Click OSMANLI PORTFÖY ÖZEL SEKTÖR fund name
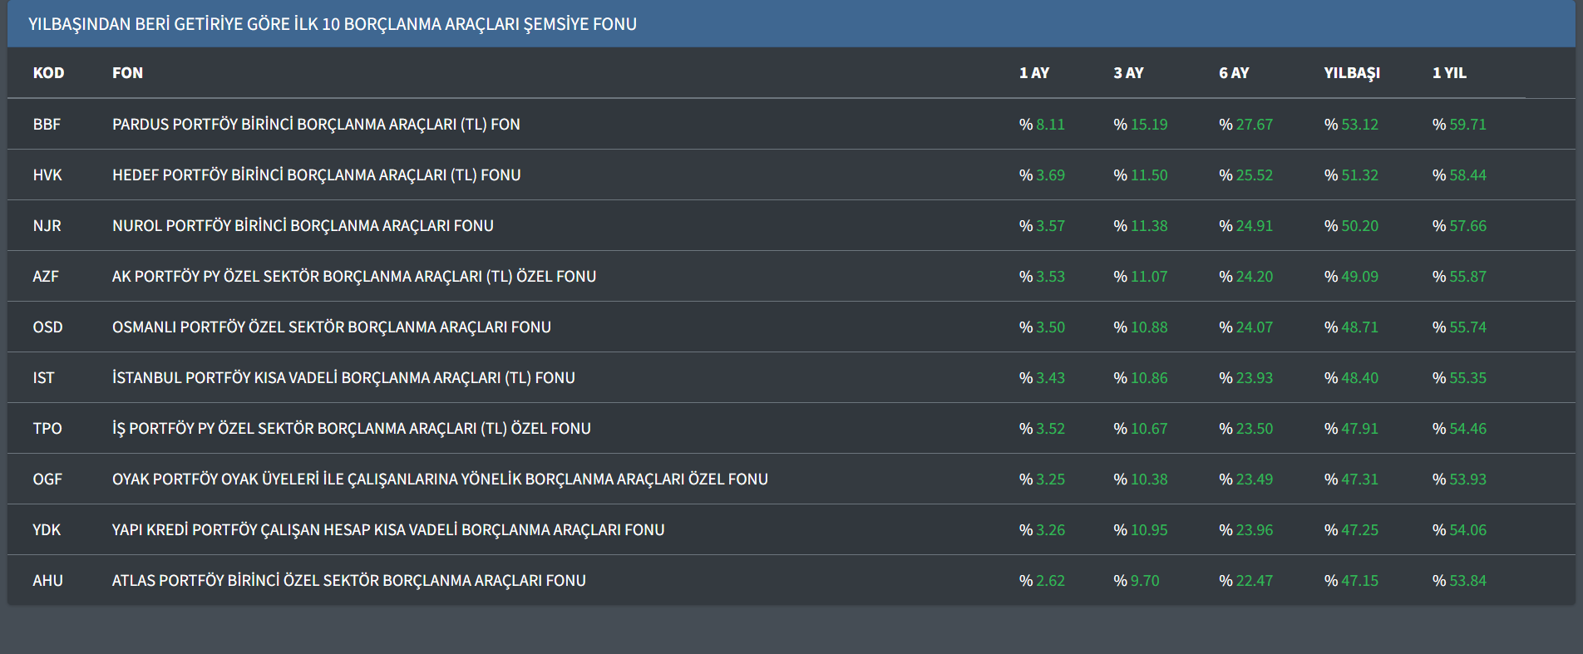Viewport: 1583px width, 654px height. pyautogui.click(x=331, y=327)
